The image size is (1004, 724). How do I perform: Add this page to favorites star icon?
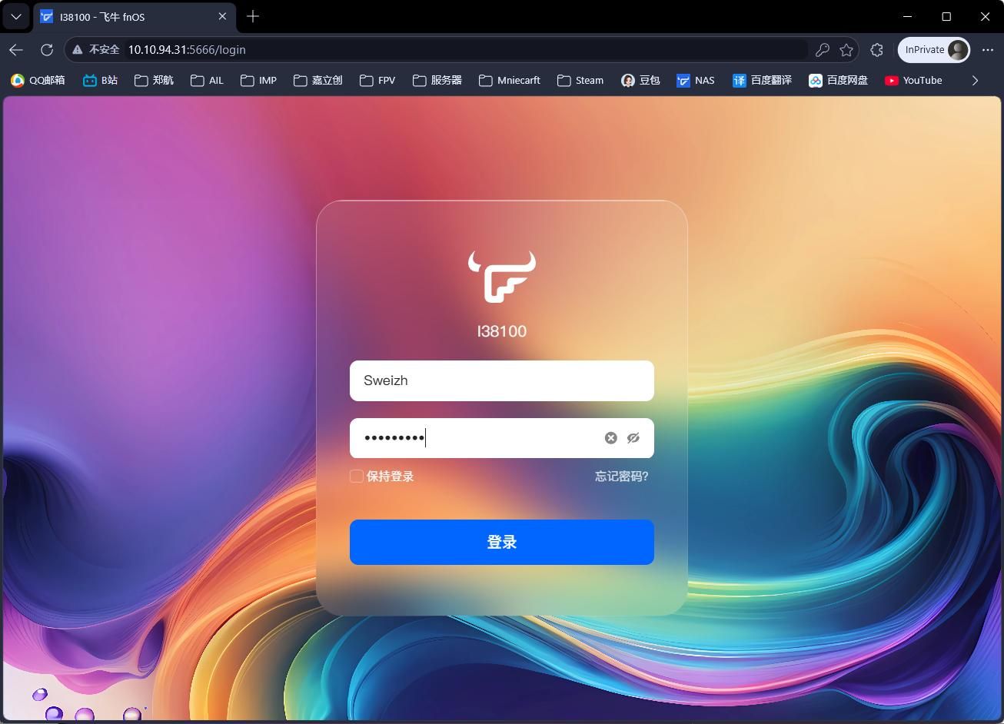coord(846,49)
